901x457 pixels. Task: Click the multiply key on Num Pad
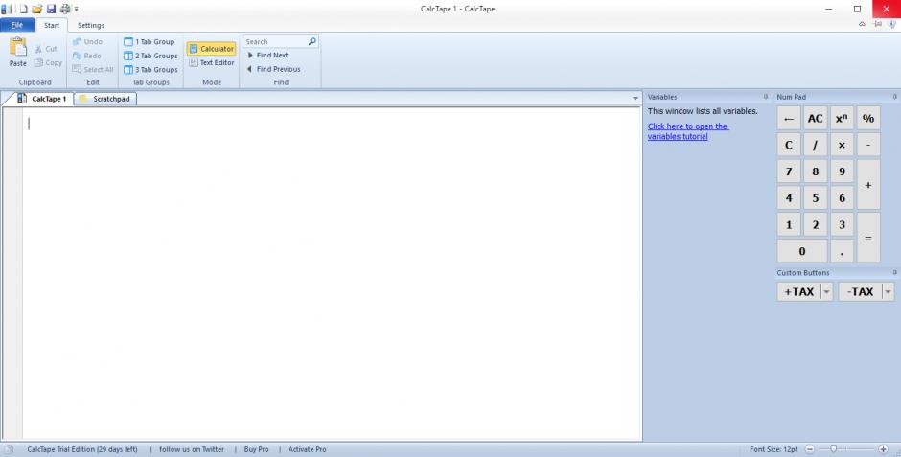point(842,146)
